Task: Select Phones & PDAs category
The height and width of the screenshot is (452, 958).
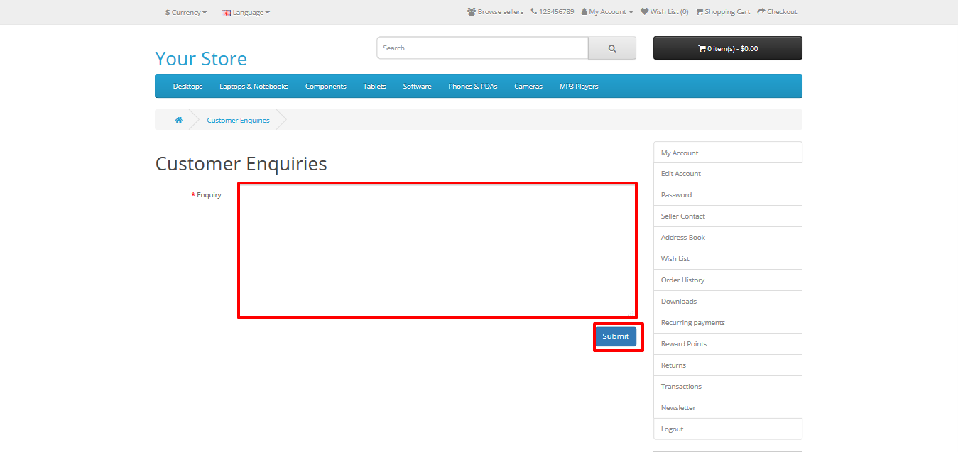Action: 473,87
